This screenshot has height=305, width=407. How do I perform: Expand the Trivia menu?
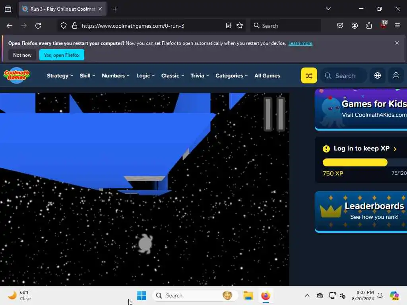200,76
